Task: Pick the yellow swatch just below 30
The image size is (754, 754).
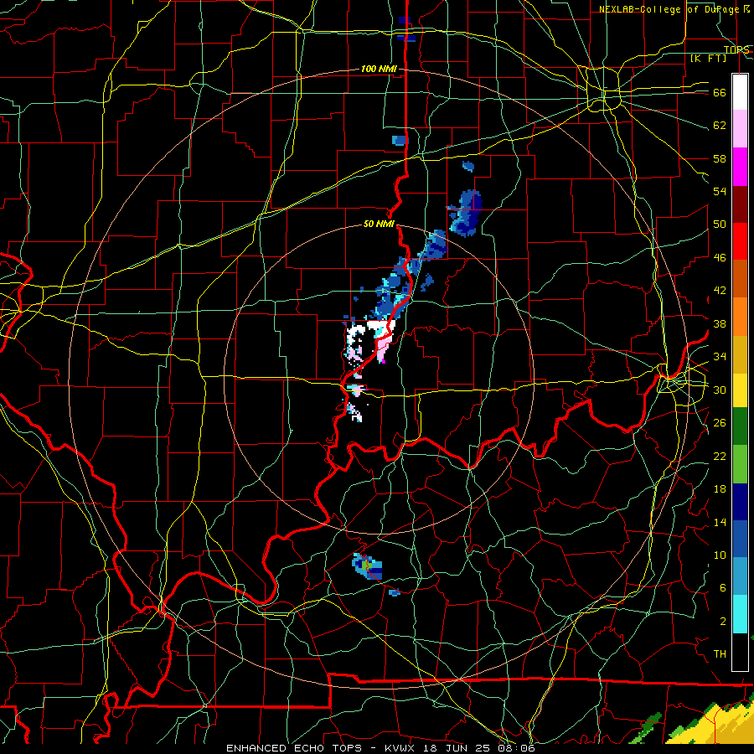Action: pos(740,390)
